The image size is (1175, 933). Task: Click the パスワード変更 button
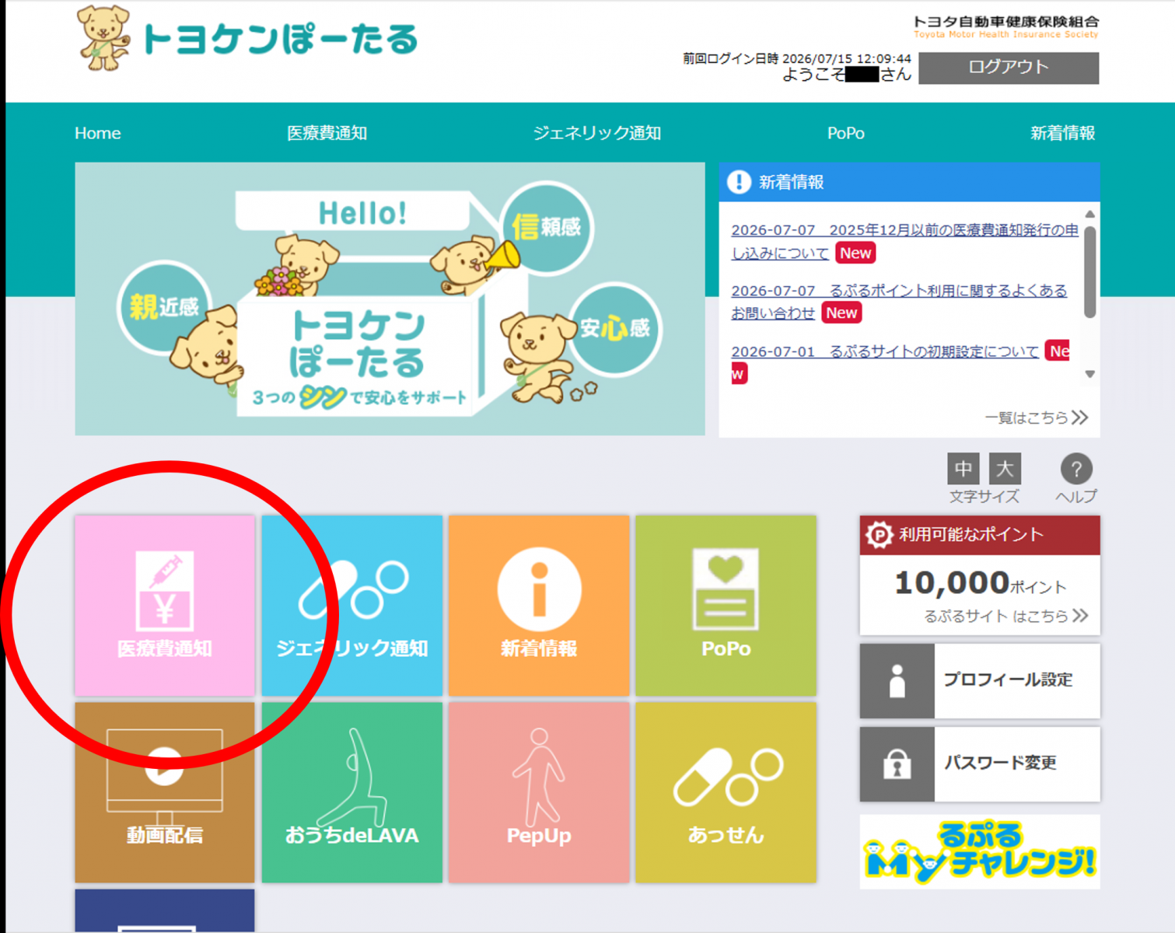[980, 764]
